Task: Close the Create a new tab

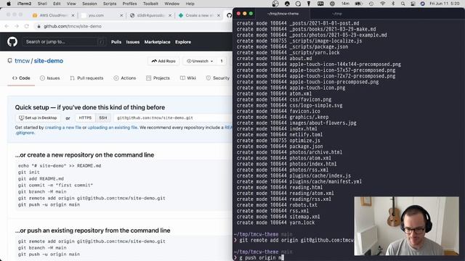Action: (x=219, y=15)
